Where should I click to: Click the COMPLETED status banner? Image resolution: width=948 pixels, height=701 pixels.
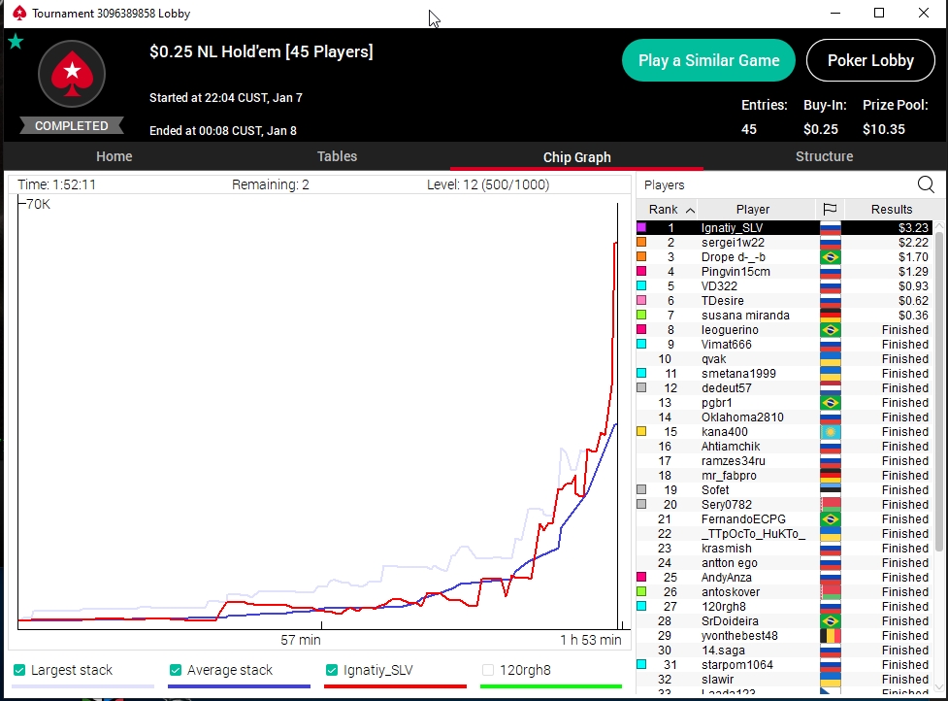click(x=72, y=126)
